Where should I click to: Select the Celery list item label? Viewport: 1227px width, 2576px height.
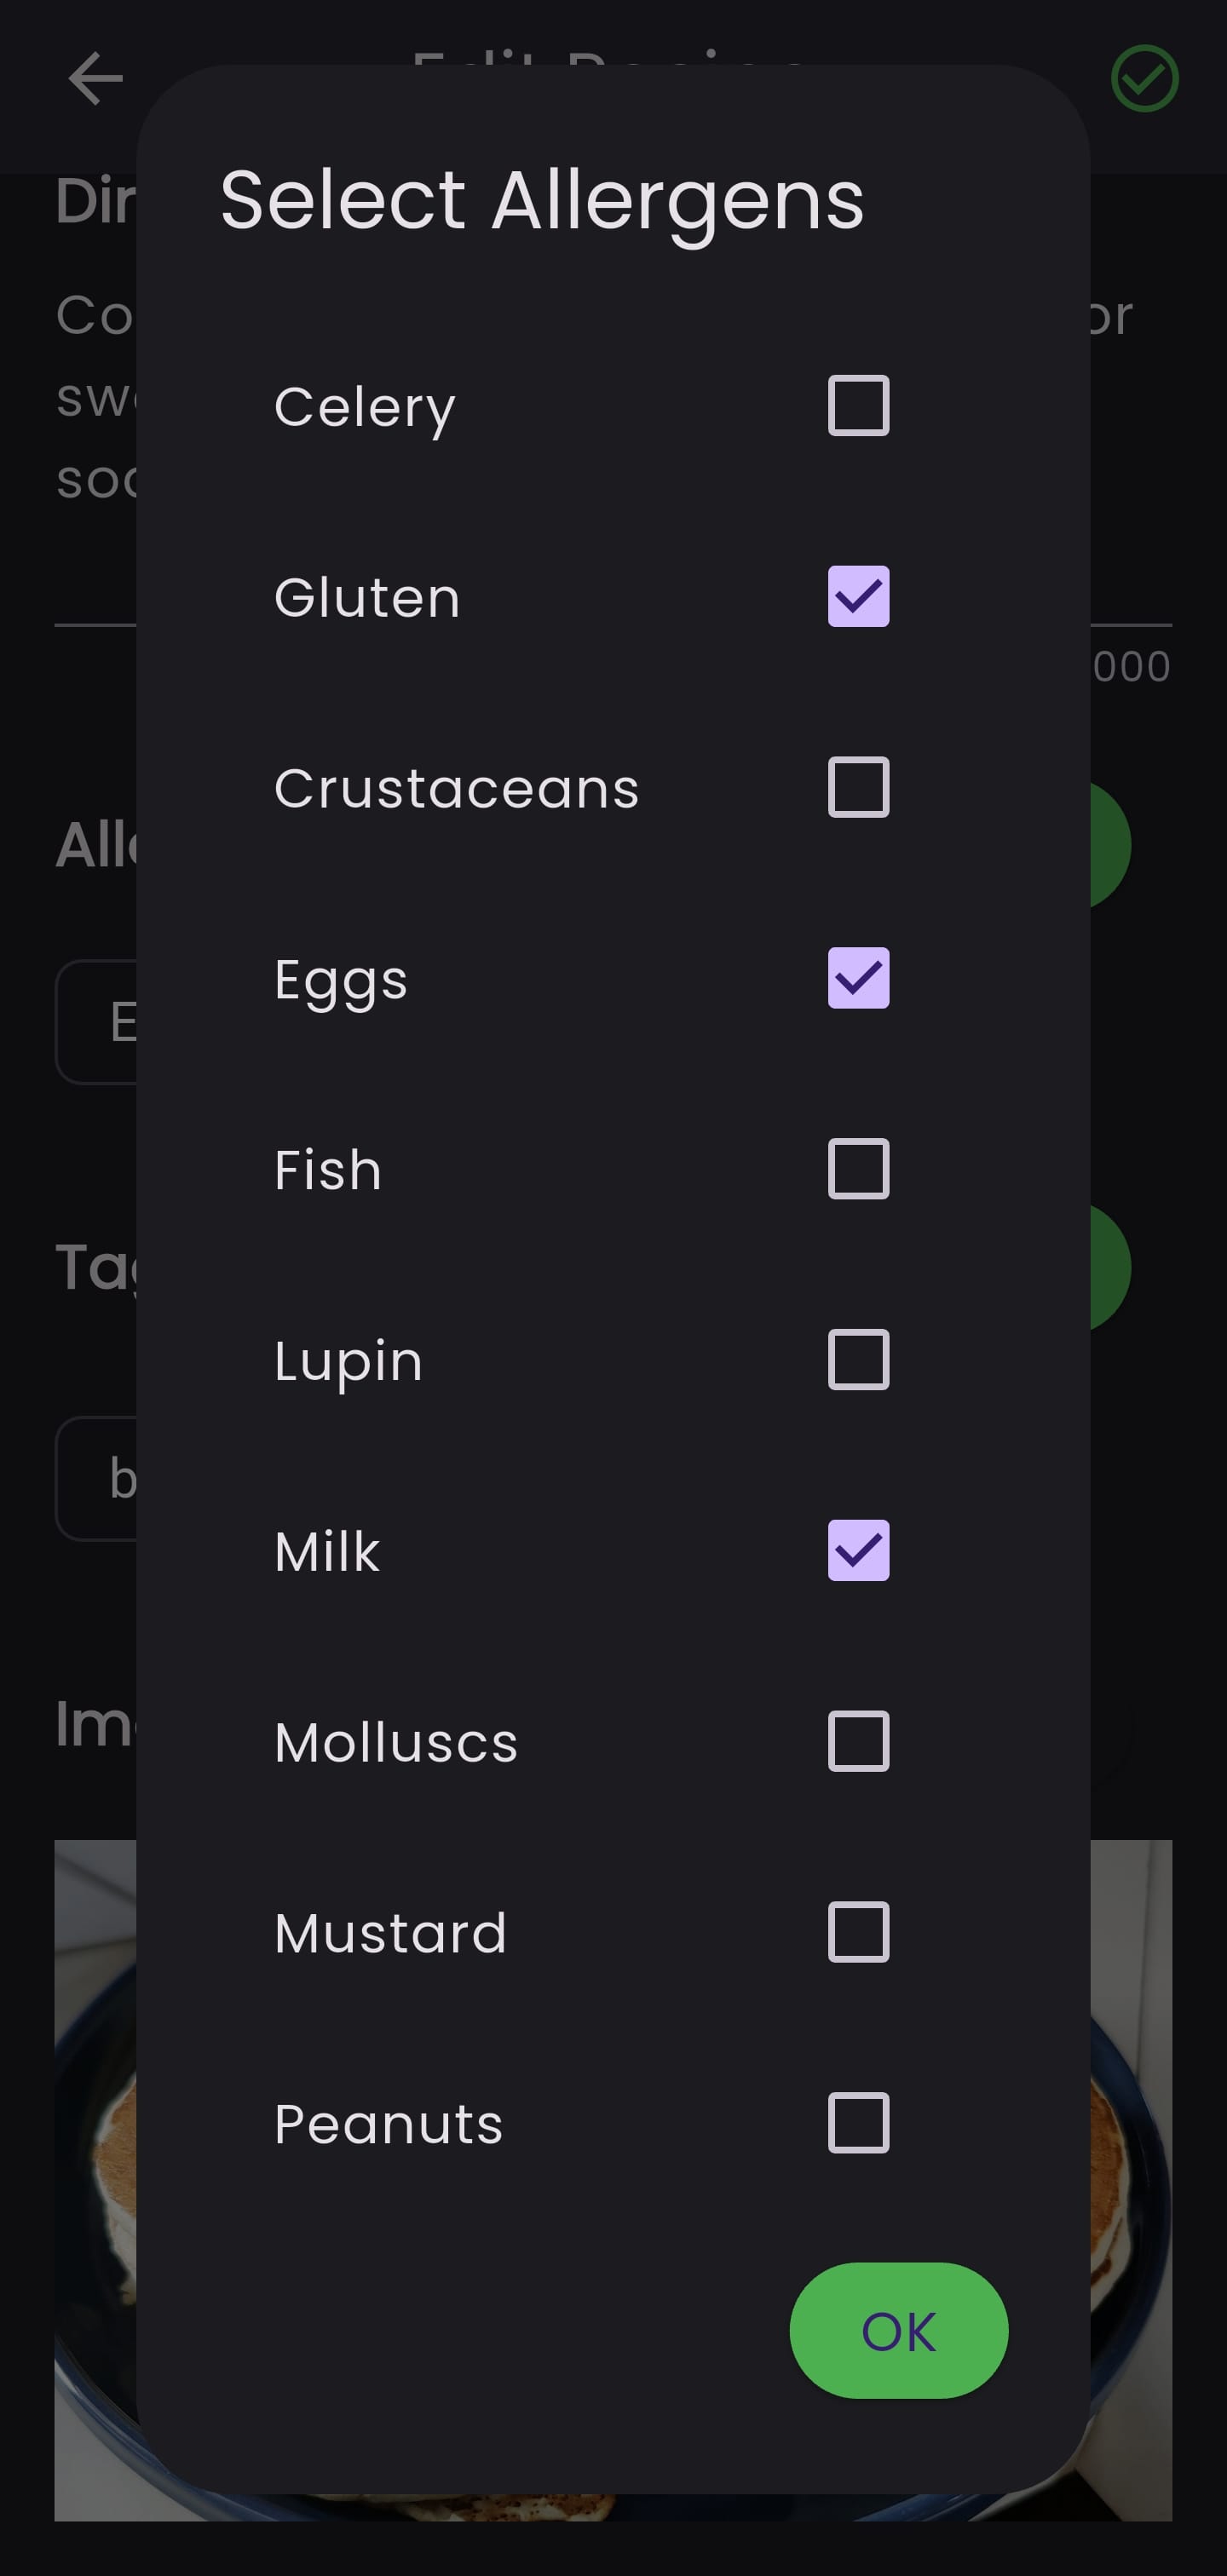(365, 407)
